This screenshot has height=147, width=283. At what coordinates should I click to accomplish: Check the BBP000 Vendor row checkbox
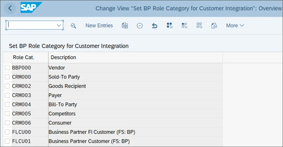[x=7, y=68]
